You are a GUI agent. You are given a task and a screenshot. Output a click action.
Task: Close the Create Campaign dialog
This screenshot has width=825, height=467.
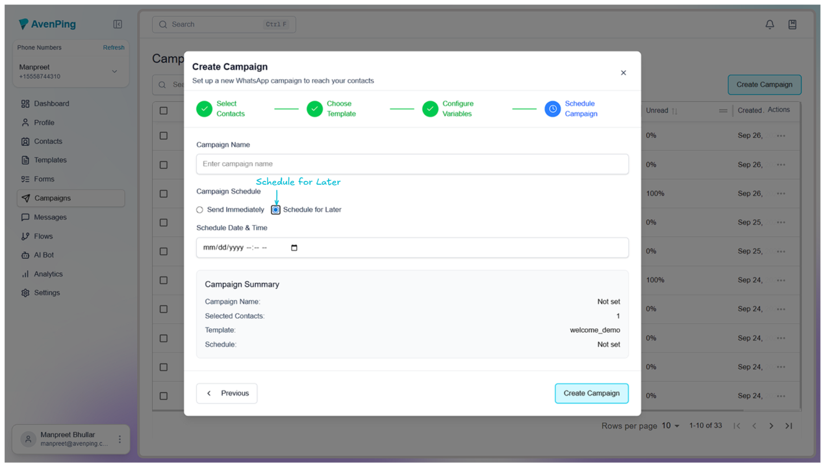pos(623,73)
